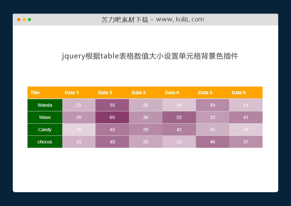Select the Data 6 column header

(x=238, y=92)
